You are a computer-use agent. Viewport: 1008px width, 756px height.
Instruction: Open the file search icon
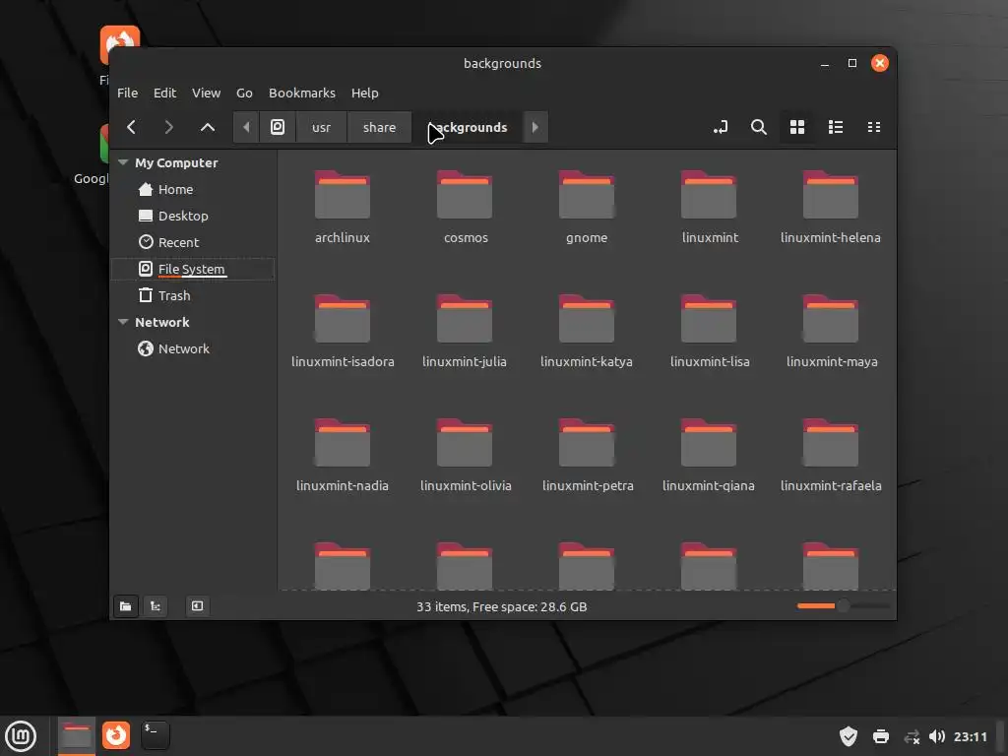pos(759,127)
